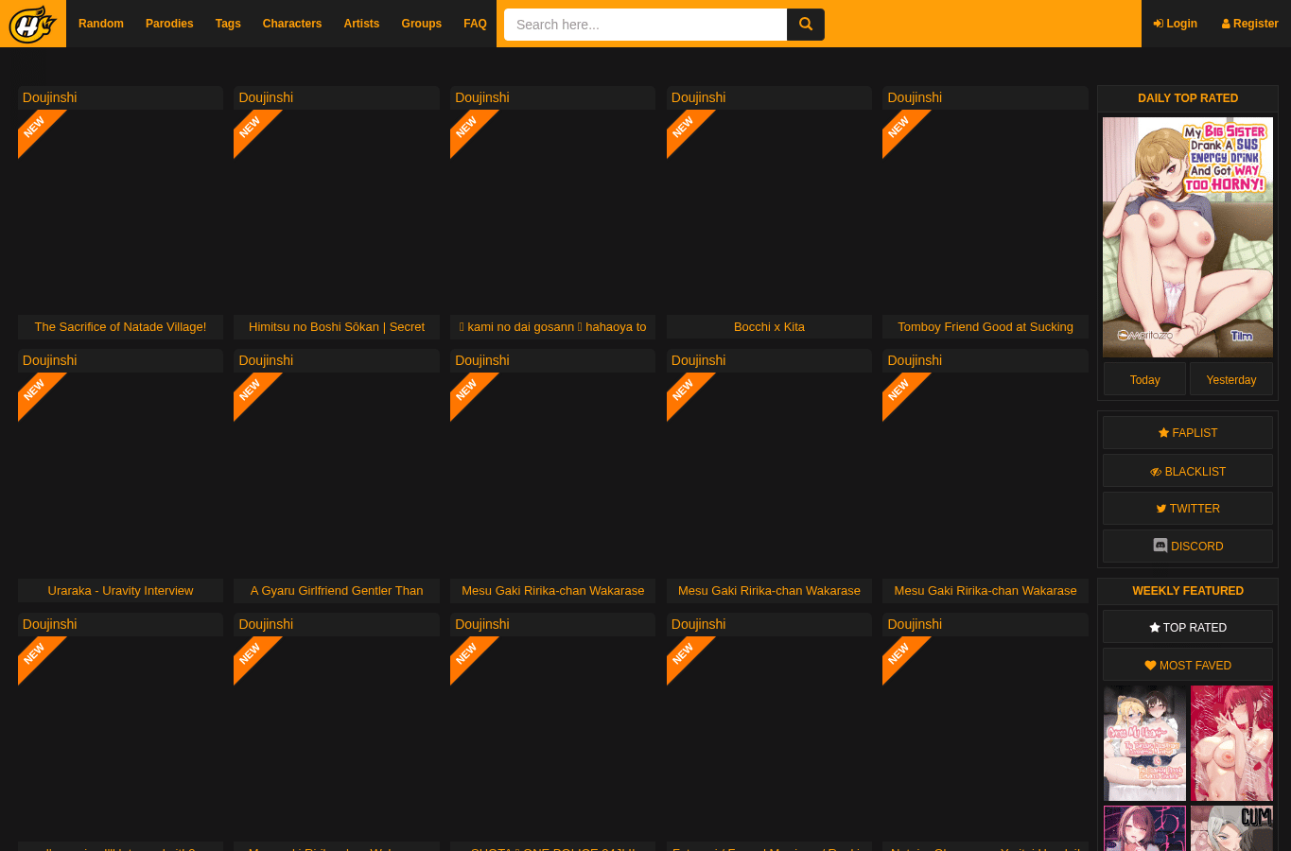Open the DISCORD link button
Viewport: 1291px width, 851px height.
[x=1188, y=547]
